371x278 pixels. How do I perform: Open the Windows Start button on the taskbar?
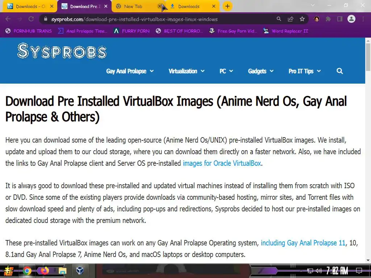(x=8, y=271)
